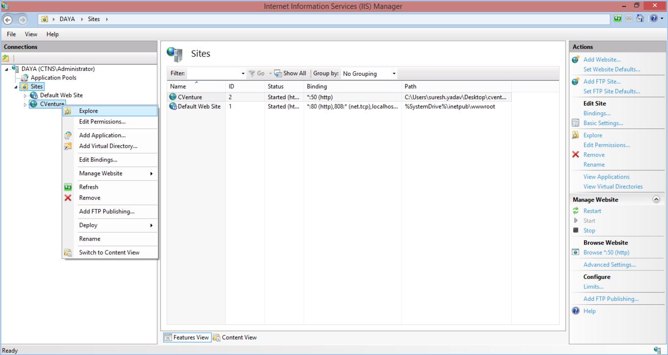This screenshot has height=355, width=668.
Task: Click the Filter text input field
Action: click(214, 74)
